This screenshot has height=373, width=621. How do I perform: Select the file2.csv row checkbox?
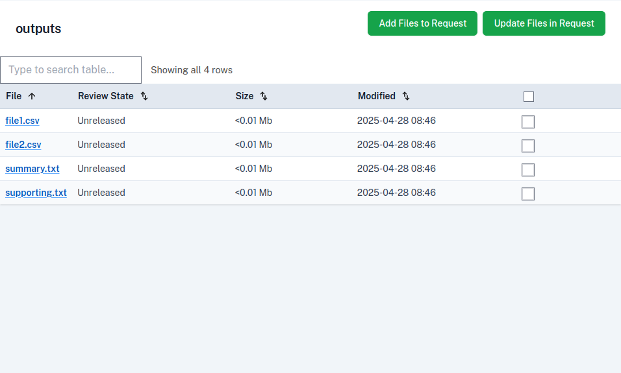pyautogui.click(x=528, y=146)
